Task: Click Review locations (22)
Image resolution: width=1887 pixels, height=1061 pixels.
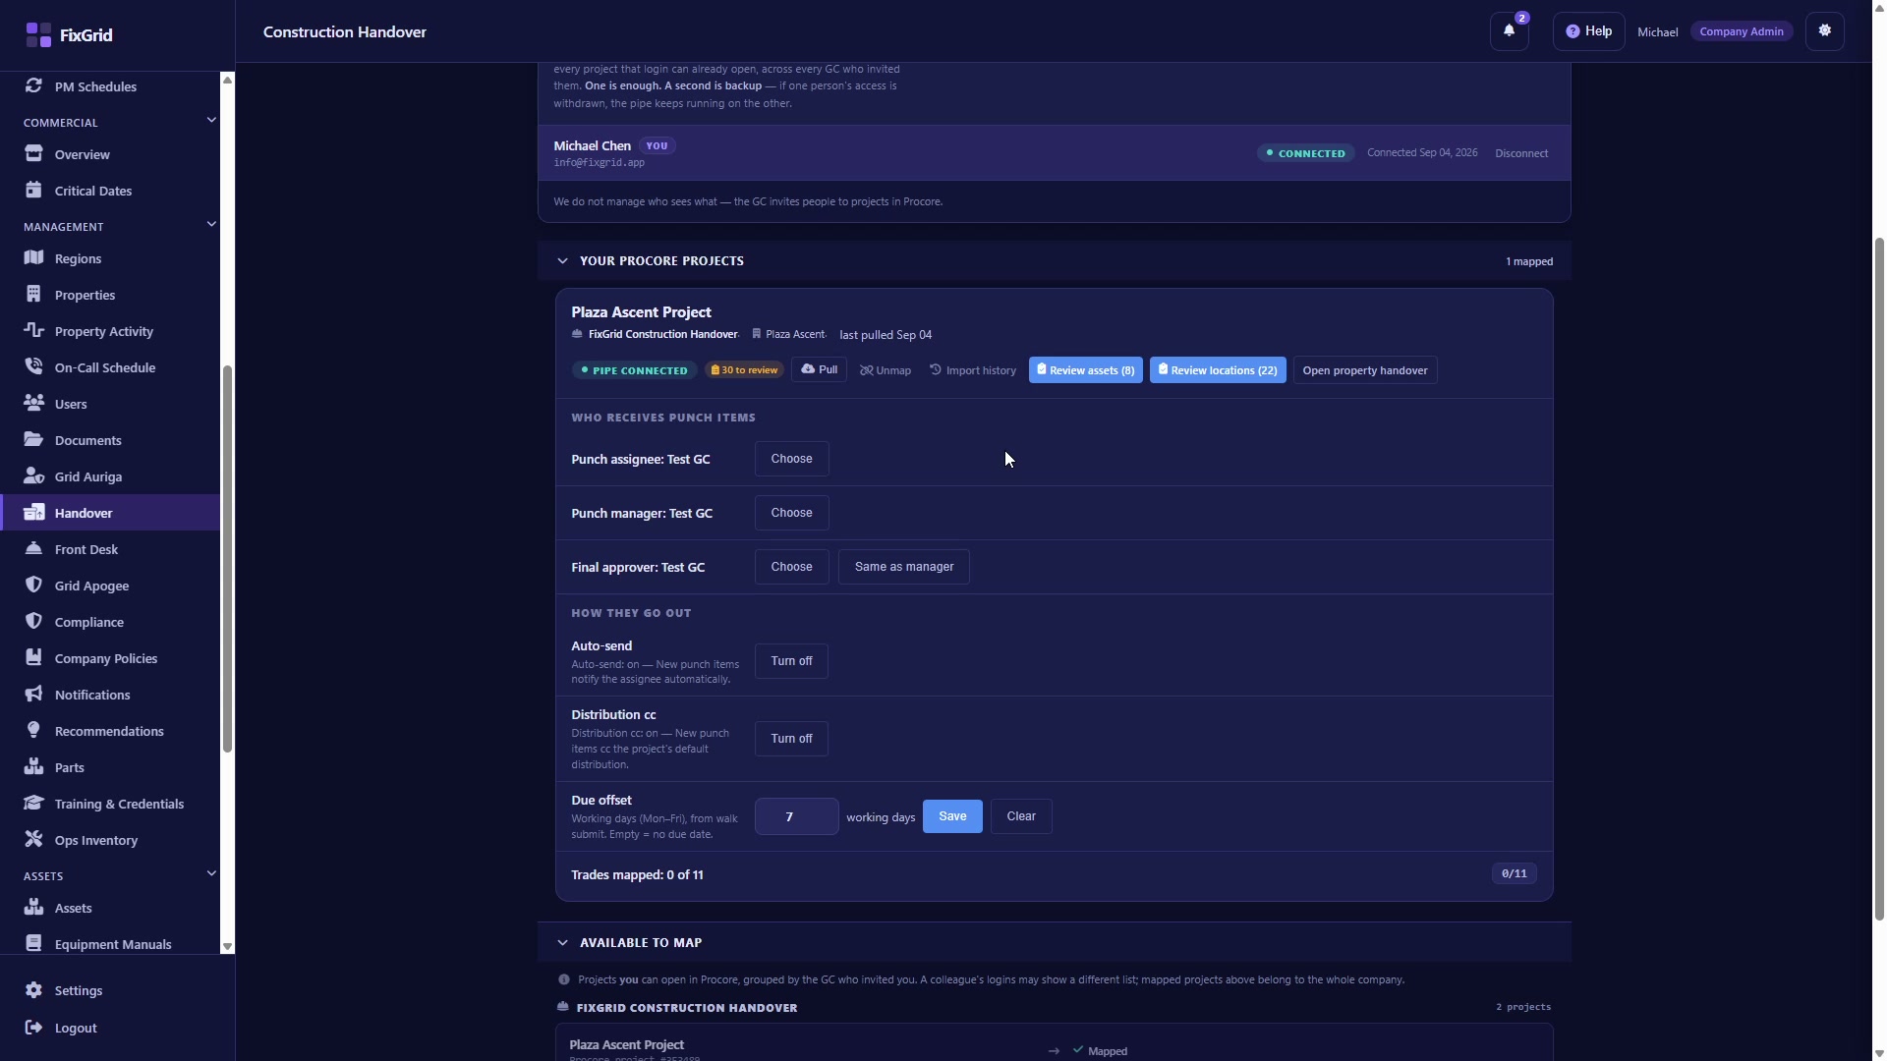Action: [1218, 370]
